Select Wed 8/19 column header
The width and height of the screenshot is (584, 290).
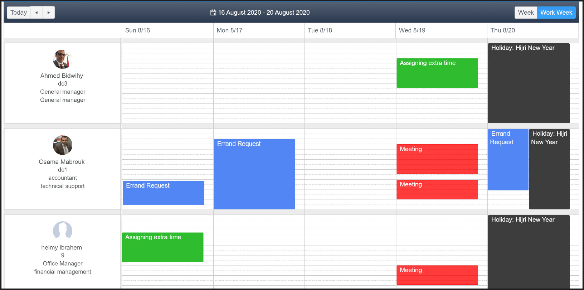(x=442, y=30)
